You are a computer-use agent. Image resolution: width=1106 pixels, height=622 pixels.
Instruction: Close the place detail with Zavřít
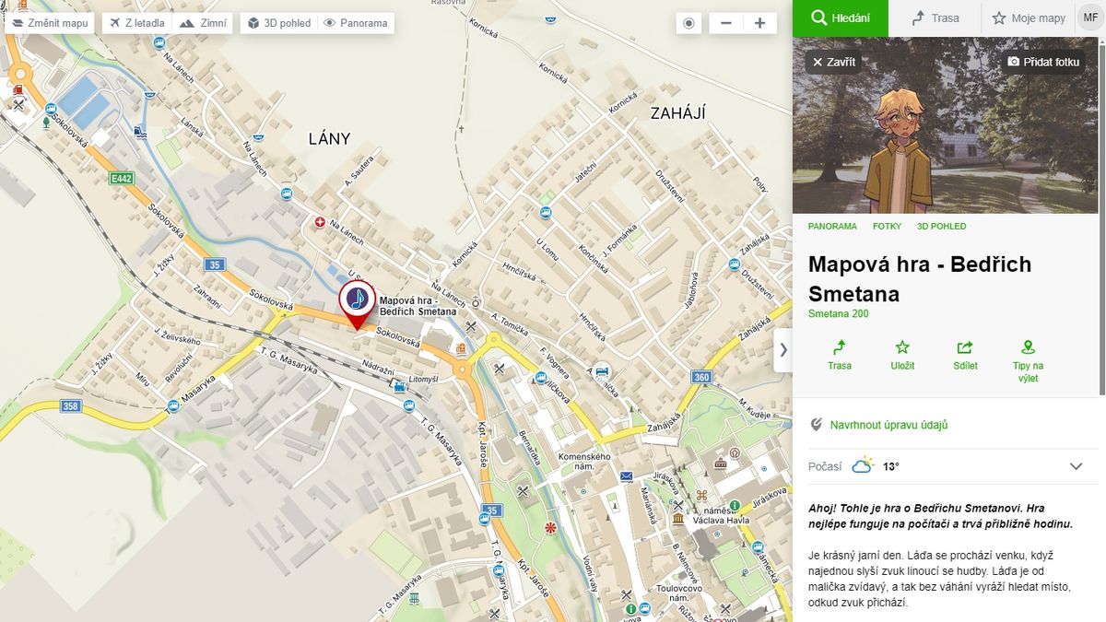pyautogui.click(x=833, y=62)
